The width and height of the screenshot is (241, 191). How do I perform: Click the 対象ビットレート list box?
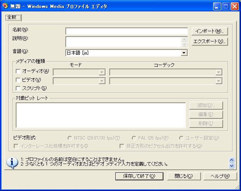pos(101,115)
